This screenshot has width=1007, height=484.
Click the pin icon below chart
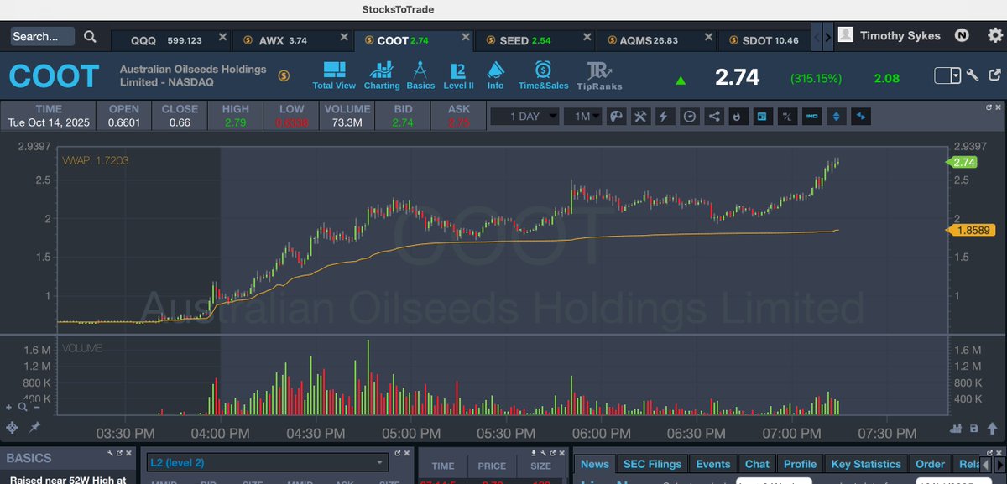click(34, 427)
